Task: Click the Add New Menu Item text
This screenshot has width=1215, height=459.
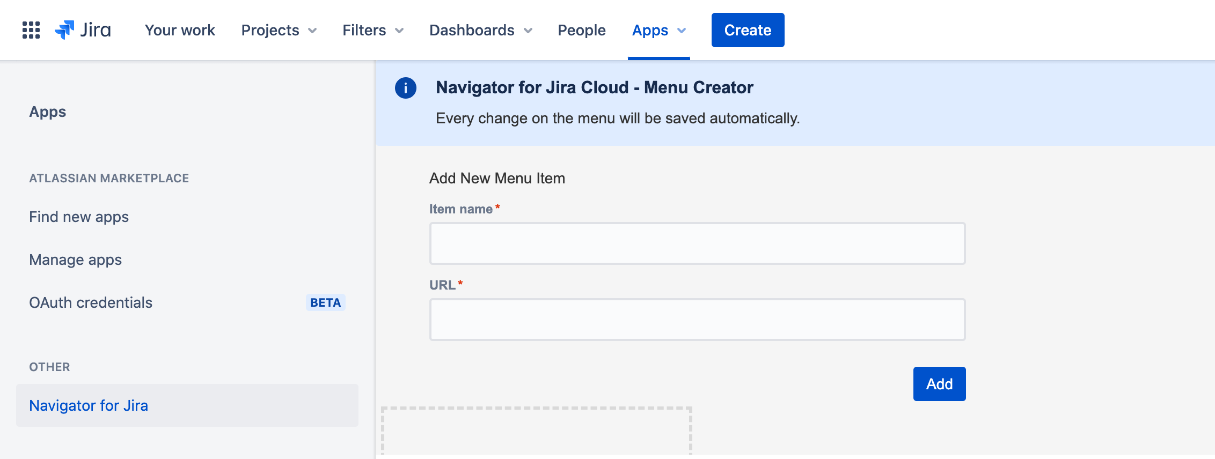Action: point(497,178)
